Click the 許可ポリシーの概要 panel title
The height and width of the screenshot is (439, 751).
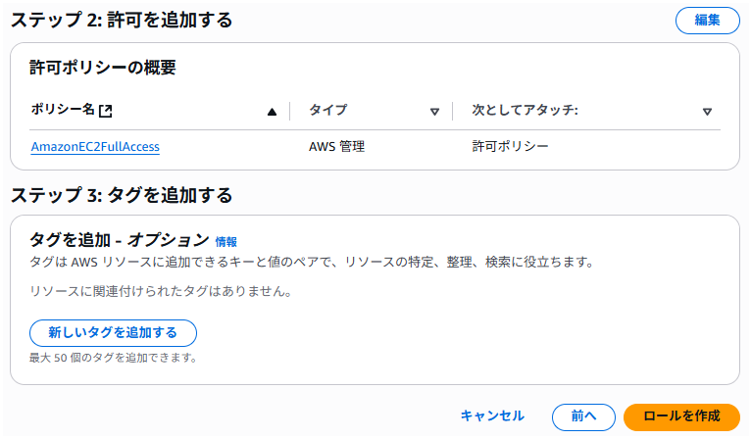pyautogui.click(x=103, y=68)
